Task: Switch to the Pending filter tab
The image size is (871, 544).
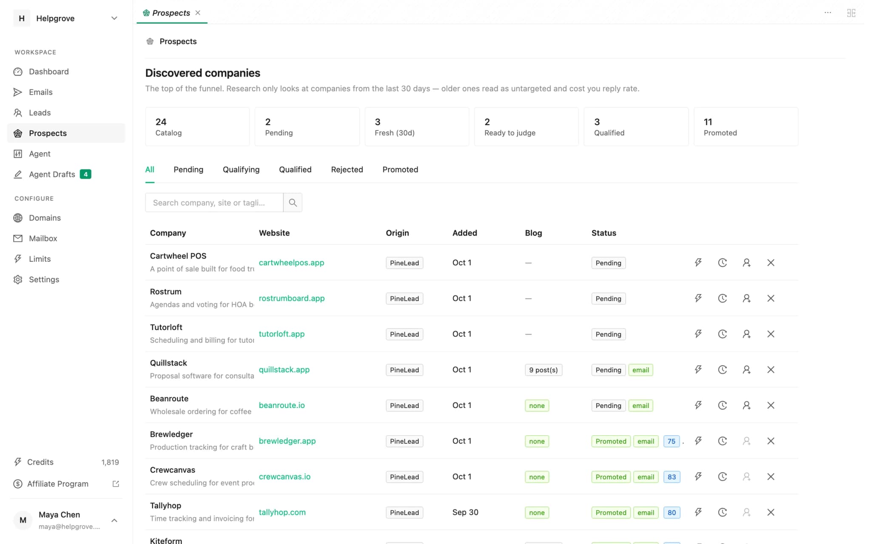Action: pos(188,170)
